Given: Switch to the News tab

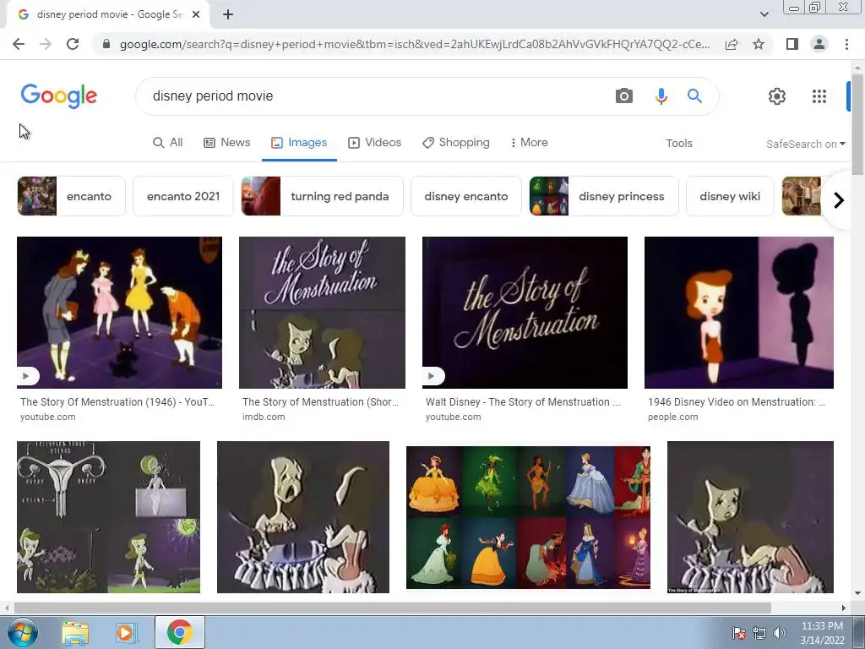Looking at the screenshot, I should pos(226,142).
